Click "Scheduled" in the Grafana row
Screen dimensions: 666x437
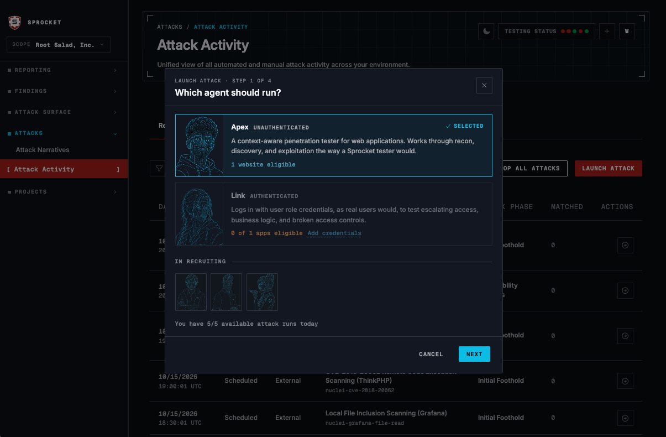pos(241,418)
